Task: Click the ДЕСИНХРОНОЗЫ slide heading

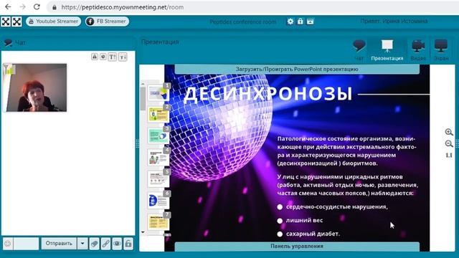Action: (x=268, y=95)
